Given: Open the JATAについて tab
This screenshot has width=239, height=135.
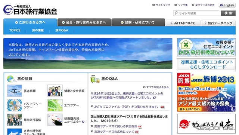Looking at the screenshot, I should click(183, 23).
